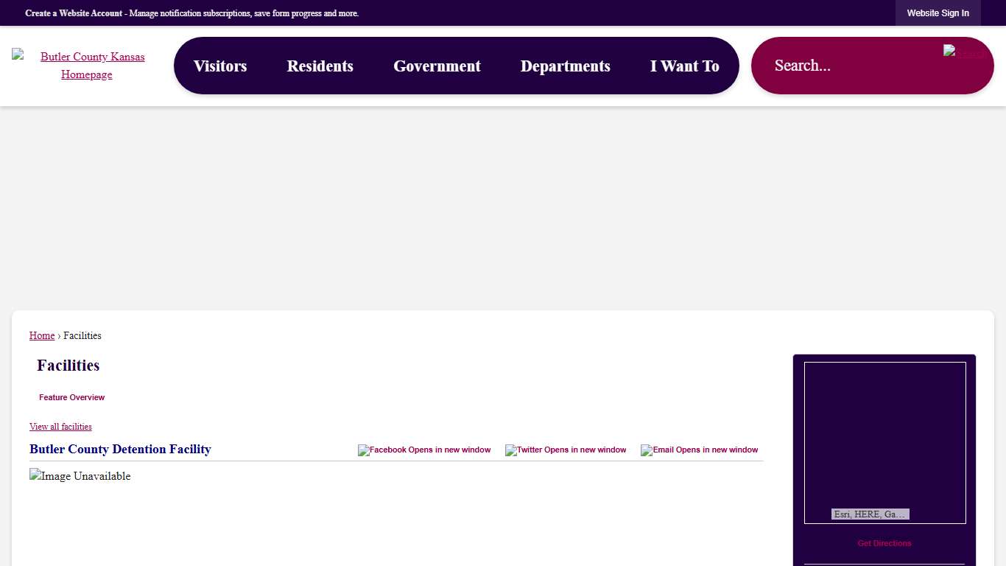The height and width of the screenshot is (566, 1006).
Task: Expand the Departments navigation menu
Action: (x=565, y=66)
